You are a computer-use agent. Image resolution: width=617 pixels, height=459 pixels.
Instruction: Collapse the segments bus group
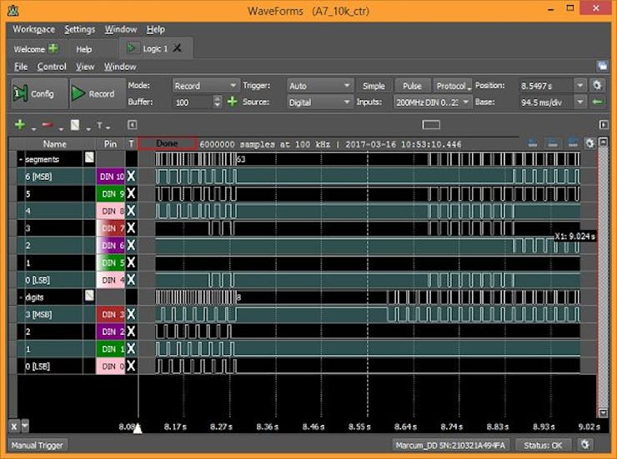point(21,160)
